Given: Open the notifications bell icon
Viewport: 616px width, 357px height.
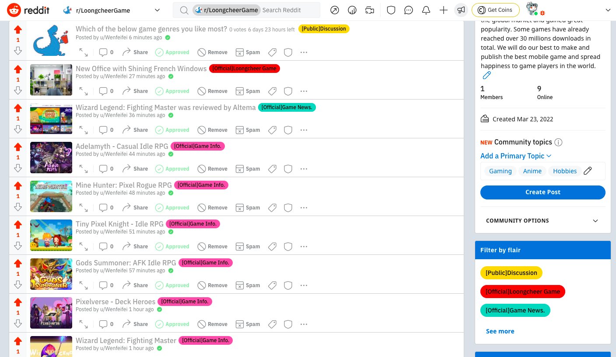Looking at the screenshot, I should point(426,10).
